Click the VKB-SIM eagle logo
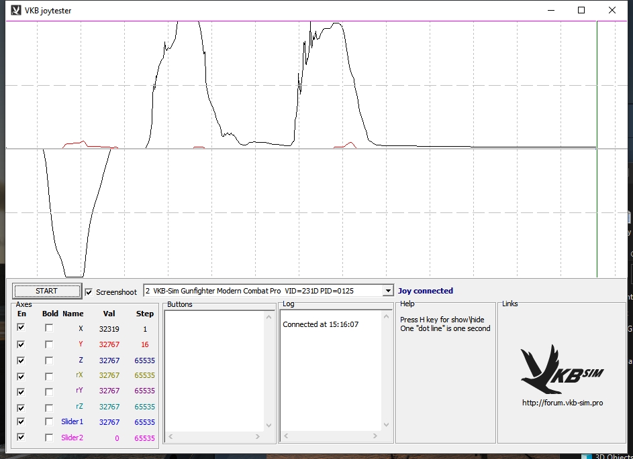Viewport: 633px width, 459px height. click(x=562, y=369)
